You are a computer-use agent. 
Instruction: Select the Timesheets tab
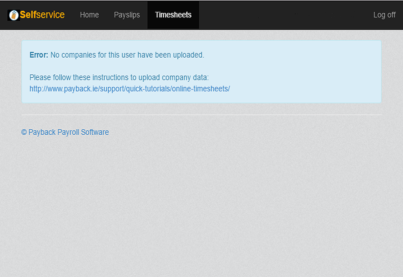[x=173, y=15]
